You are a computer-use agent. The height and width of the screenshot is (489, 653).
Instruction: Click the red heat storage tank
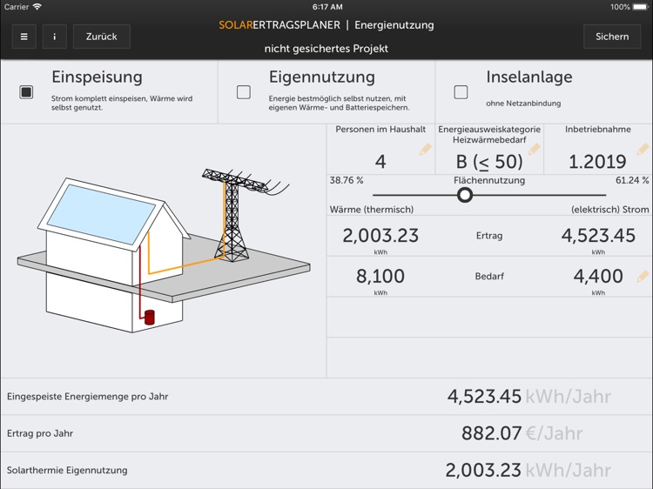(149, 317)
